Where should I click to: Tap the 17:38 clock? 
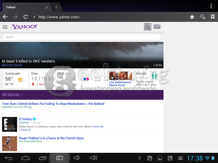click(195, 158)
